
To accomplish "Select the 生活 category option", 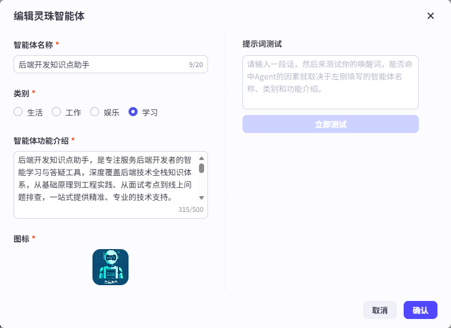I will point(17,112).
